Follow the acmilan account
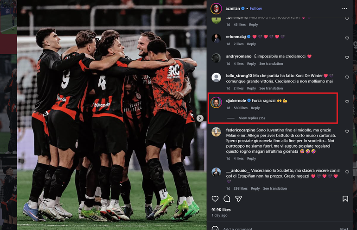 [x=255, y=8]
